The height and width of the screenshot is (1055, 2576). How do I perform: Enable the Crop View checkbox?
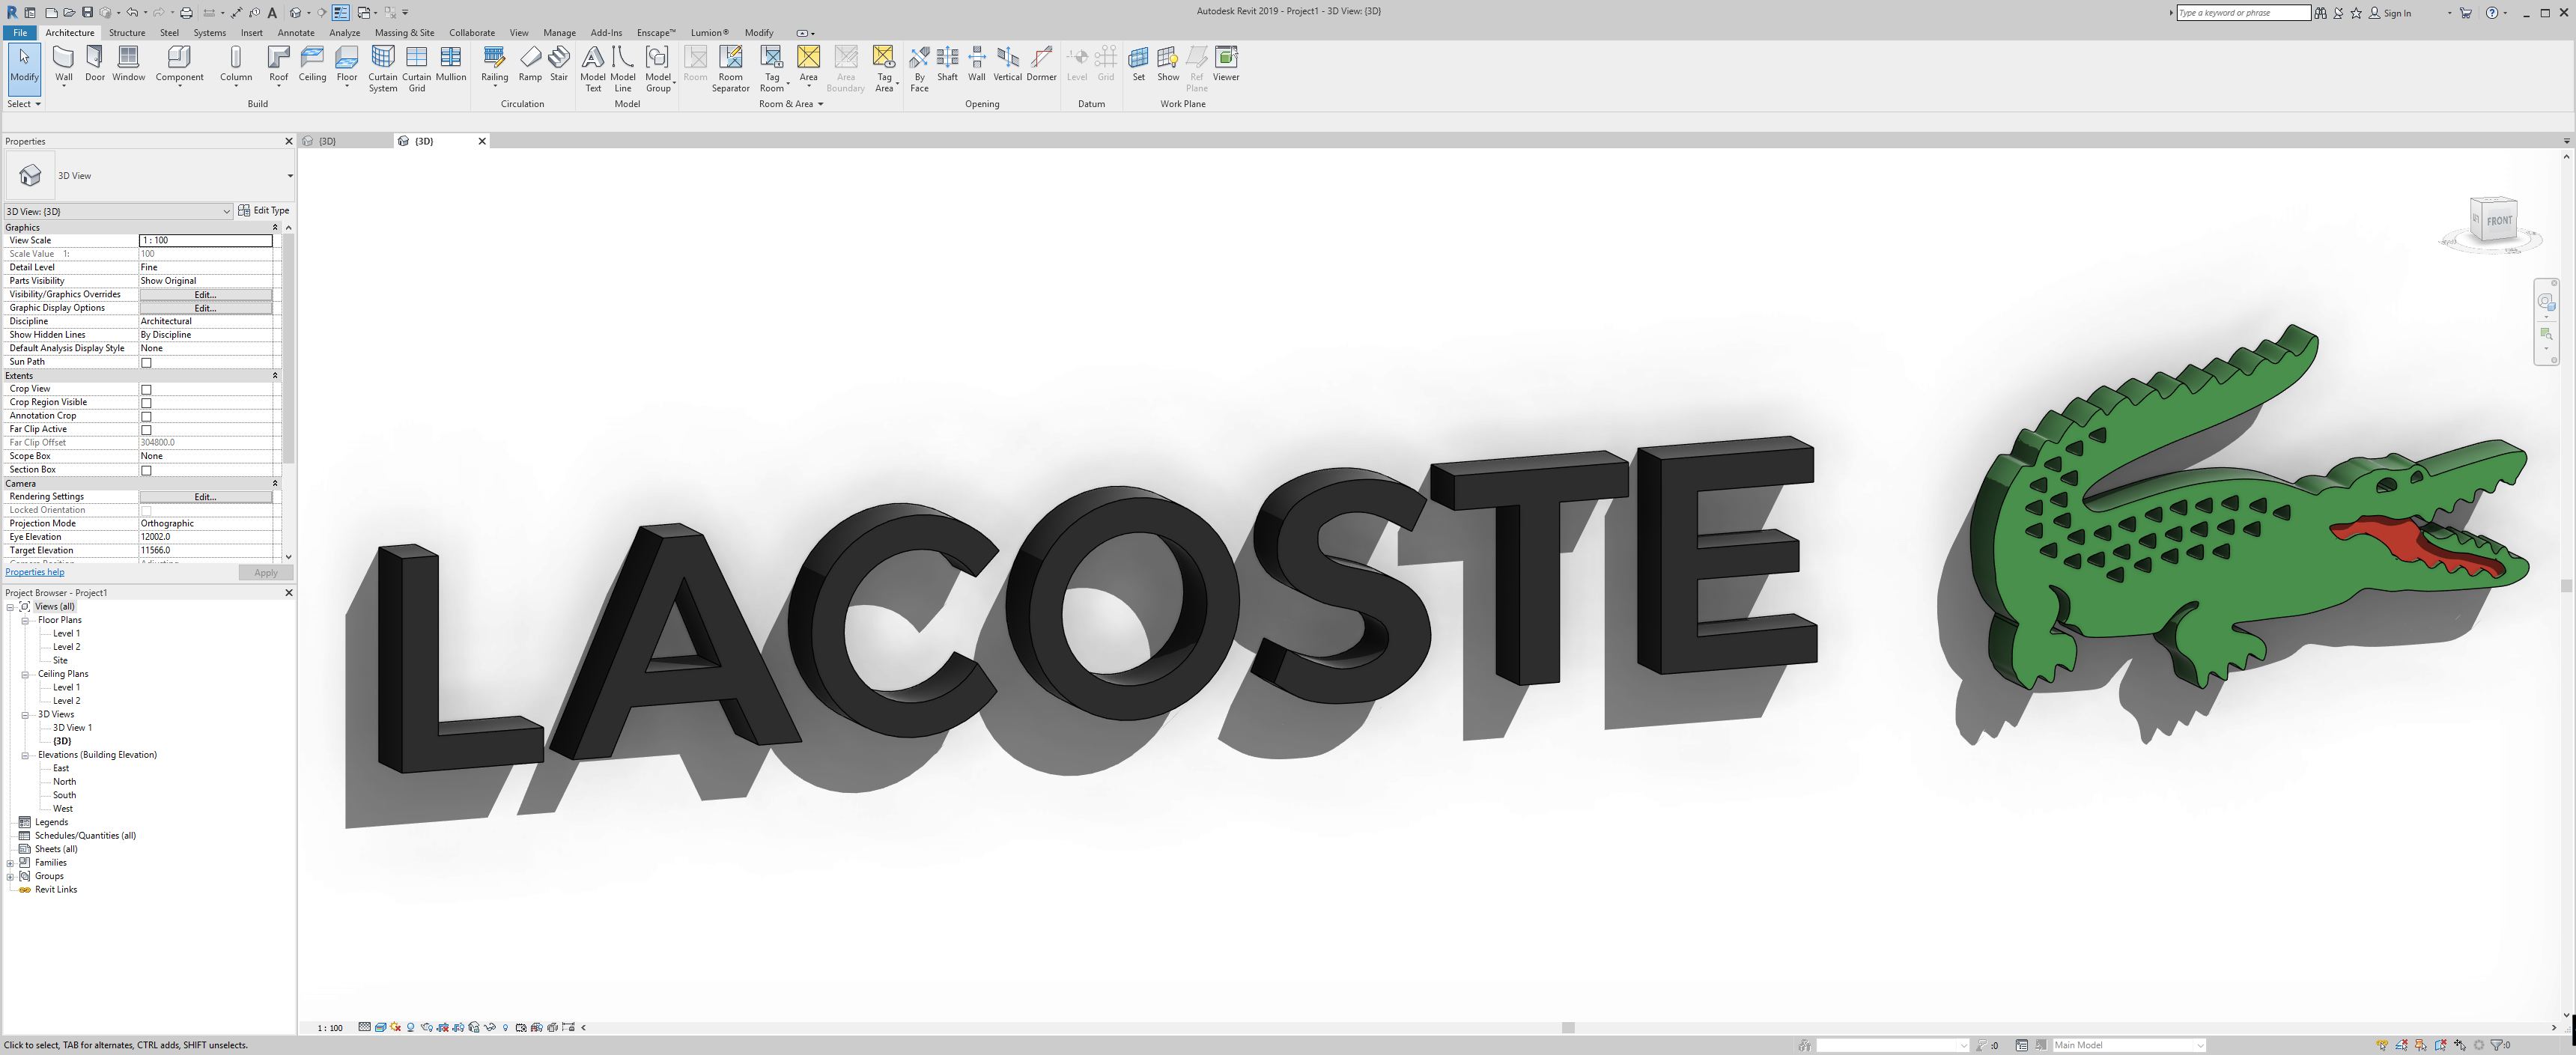click(x=146, y=389)
